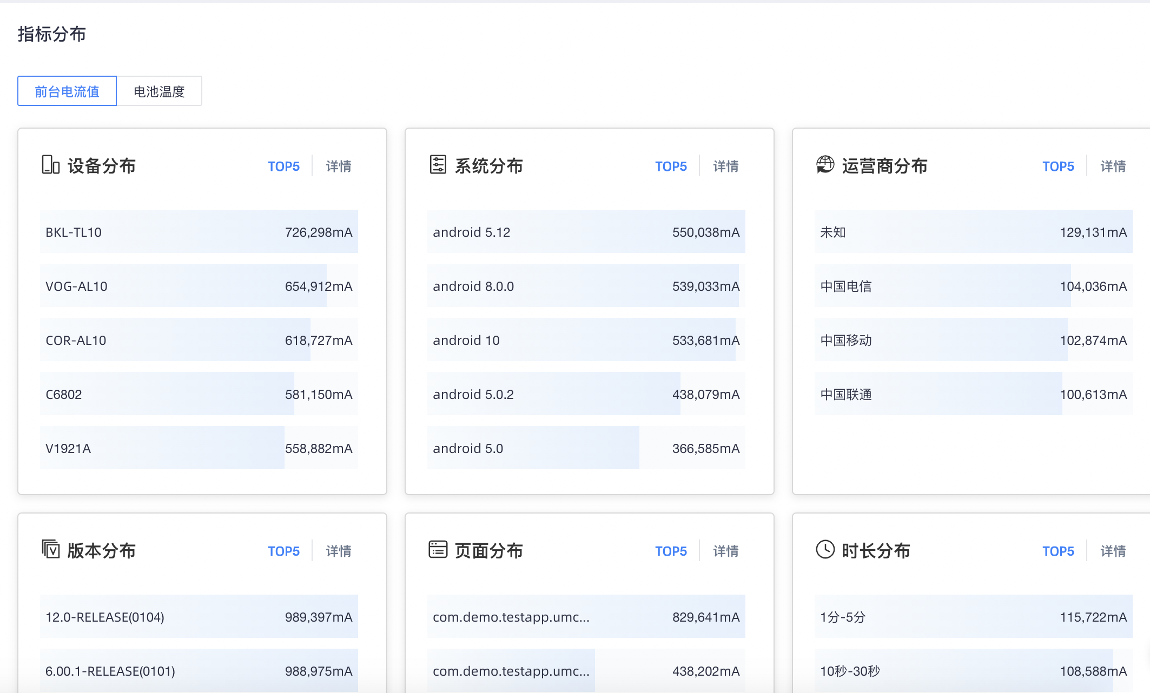The width and height of the screenshot is (1150, 693).
Task: Click the android 5.0.2 row
Action: tap(586, 394)
